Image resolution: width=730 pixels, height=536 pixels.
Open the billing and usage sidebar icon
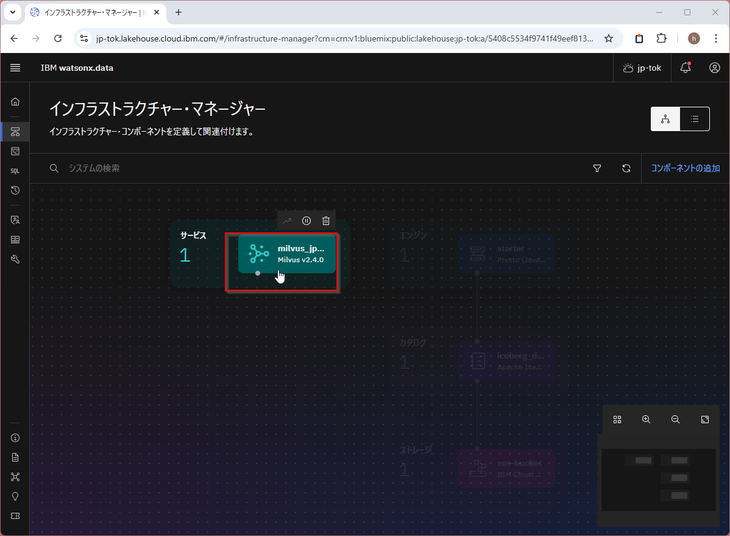tap(15, 240)
